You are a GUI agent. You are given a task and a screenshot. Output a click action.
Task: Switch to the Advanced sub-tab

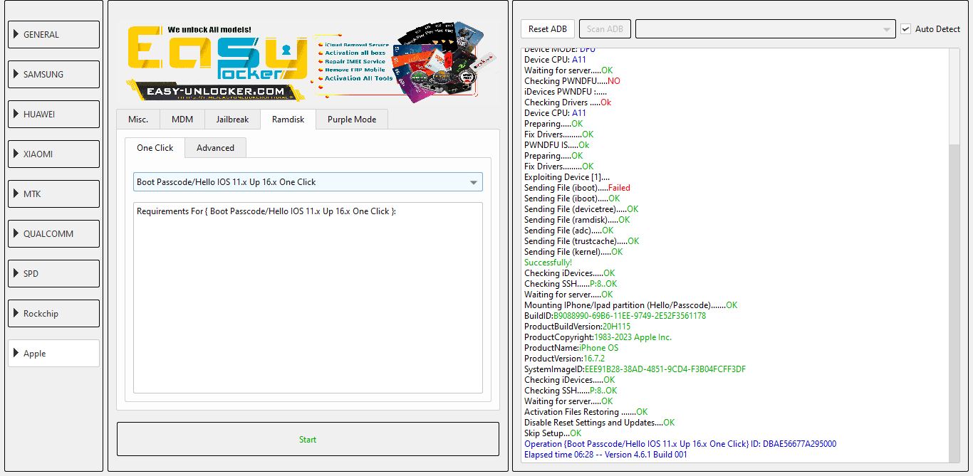pyautogui.click(x=215, y=148)
